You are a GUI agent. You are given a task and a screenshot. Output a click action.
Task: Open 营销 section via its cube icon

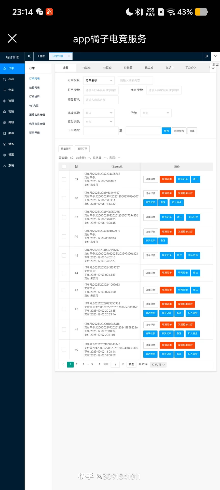5,112
